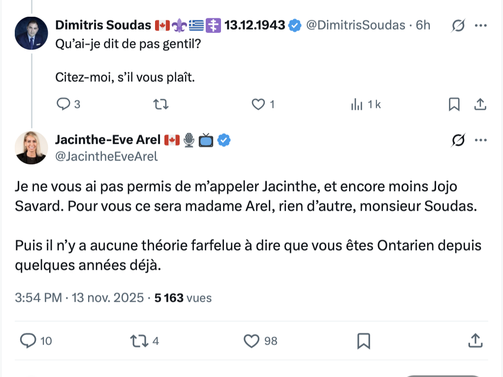
Task: Like Jacinthe-Eve Arel's tweet
Action: coord(252,340)
